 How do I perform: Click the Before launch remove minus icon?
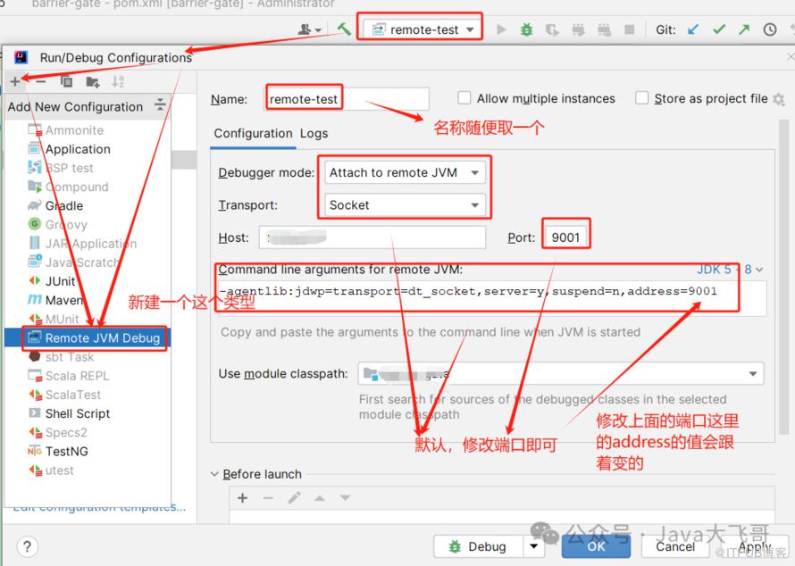268,498
